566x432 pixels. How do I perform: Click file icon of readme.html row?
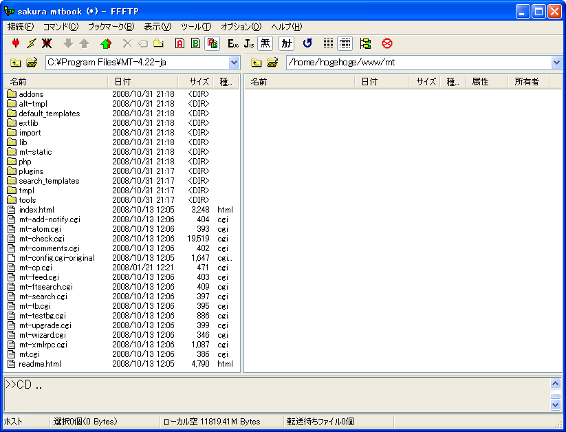12,364
